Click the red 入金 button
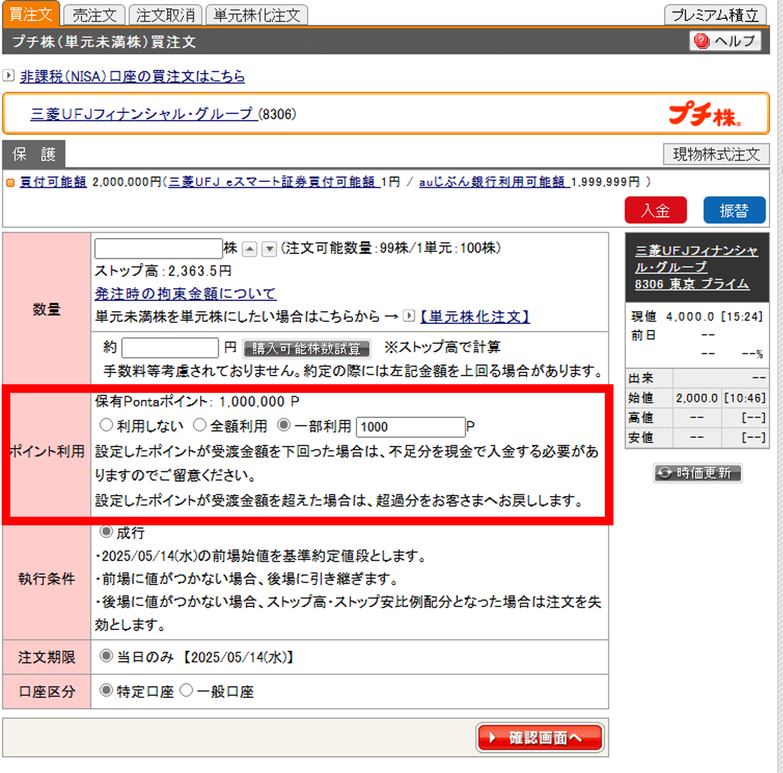783x773 pixels. click(655, 210)
